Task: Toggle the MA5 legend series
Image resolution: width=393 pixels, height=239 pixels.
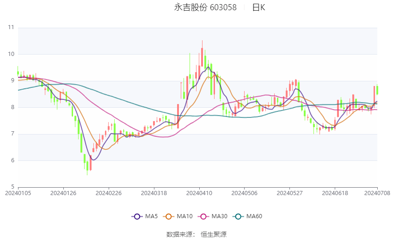Action: 145,216
